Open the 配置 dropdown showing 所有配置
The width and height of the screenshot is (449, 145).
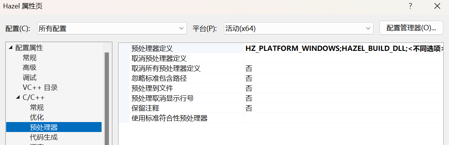[112, 29]
